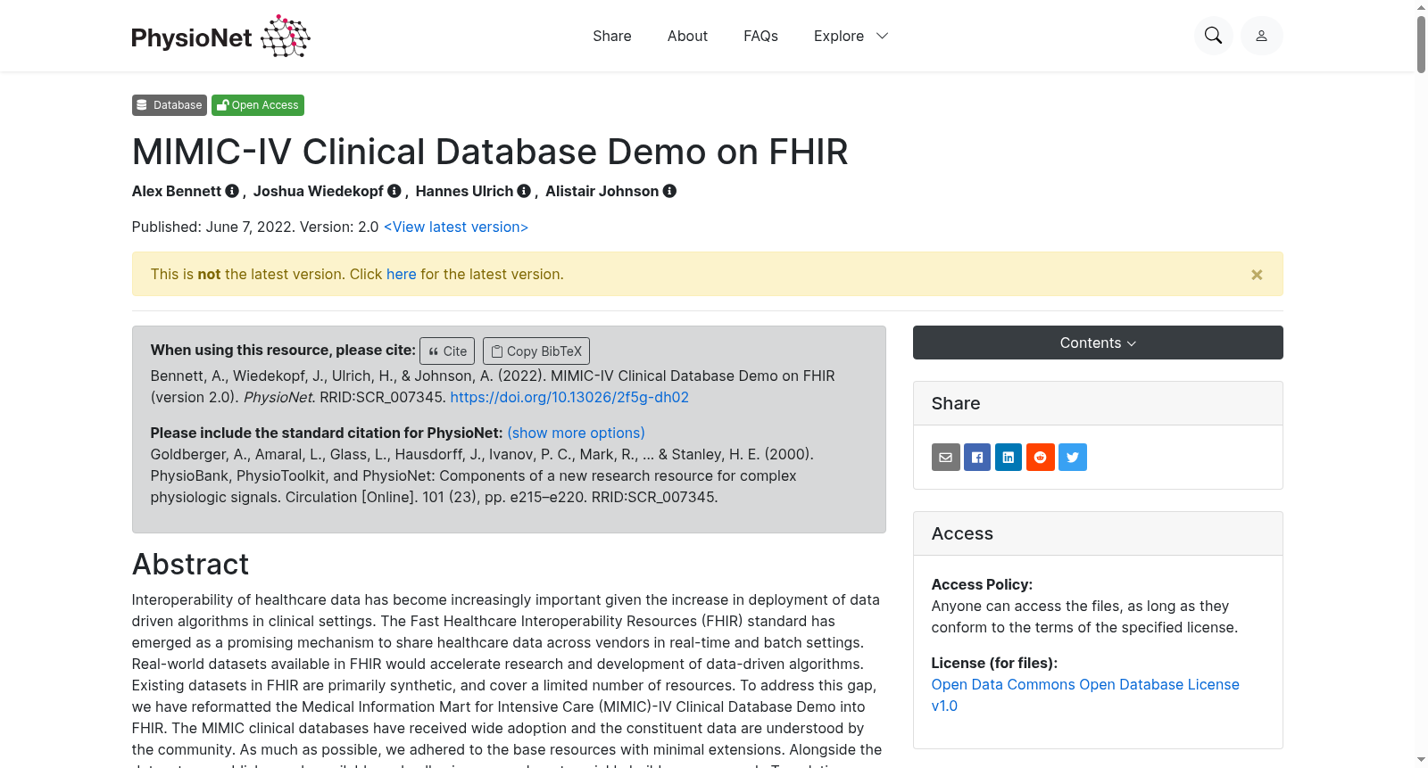Show info for author Hannes Ulrich
This screenshot has height=768, width=1428.
[524, 191]
